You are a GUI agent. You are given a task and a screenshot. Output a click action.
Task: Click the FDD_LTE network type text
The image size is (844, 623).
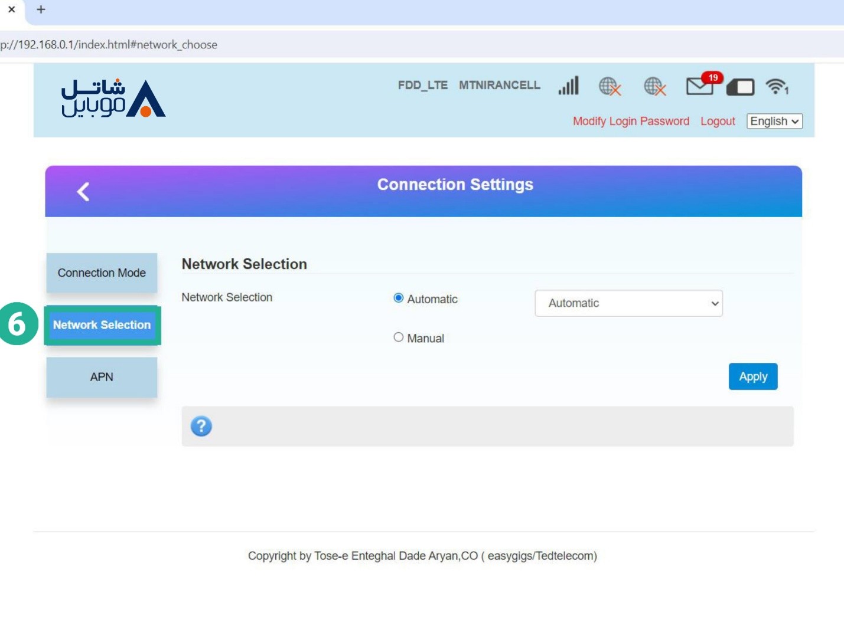pos(423,85)
